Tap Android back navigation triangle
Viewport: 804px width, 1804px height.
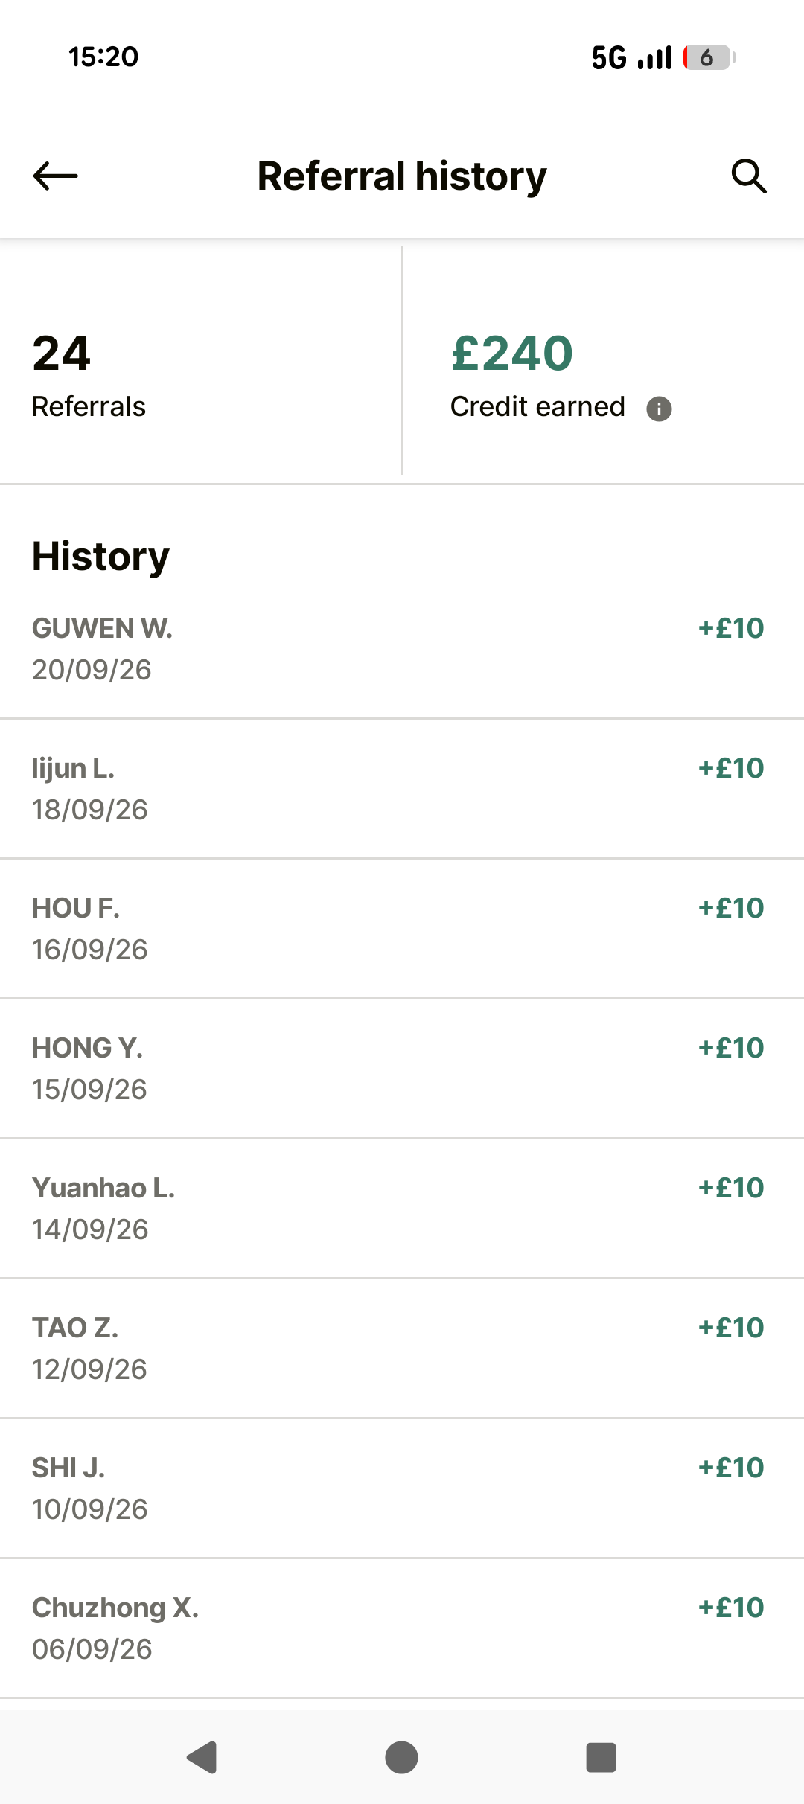coord(202,1758)
